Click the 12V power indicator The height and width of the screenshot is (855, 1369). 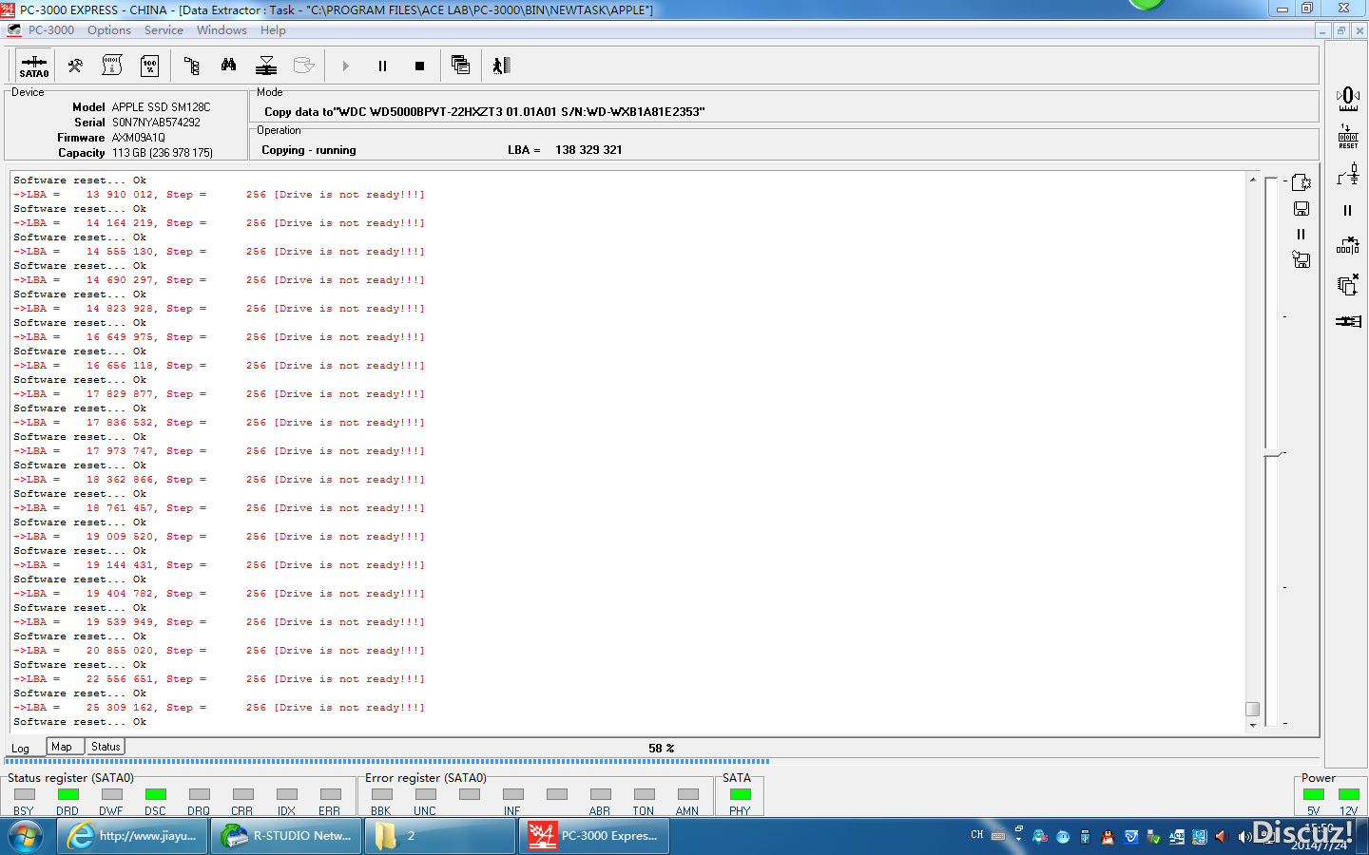1348,794
